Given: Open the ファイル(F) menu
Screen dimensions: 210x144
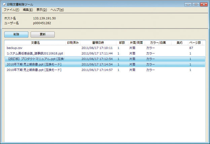Looking at the screenshot, I should [11, 10].
